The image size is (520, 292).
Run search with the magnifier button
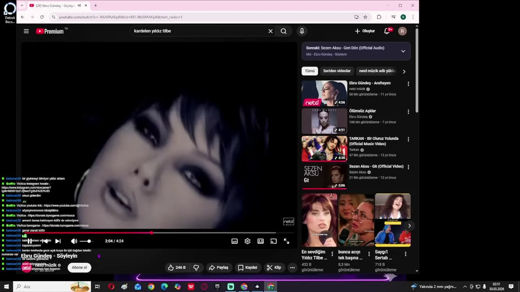tap(284, 31)
